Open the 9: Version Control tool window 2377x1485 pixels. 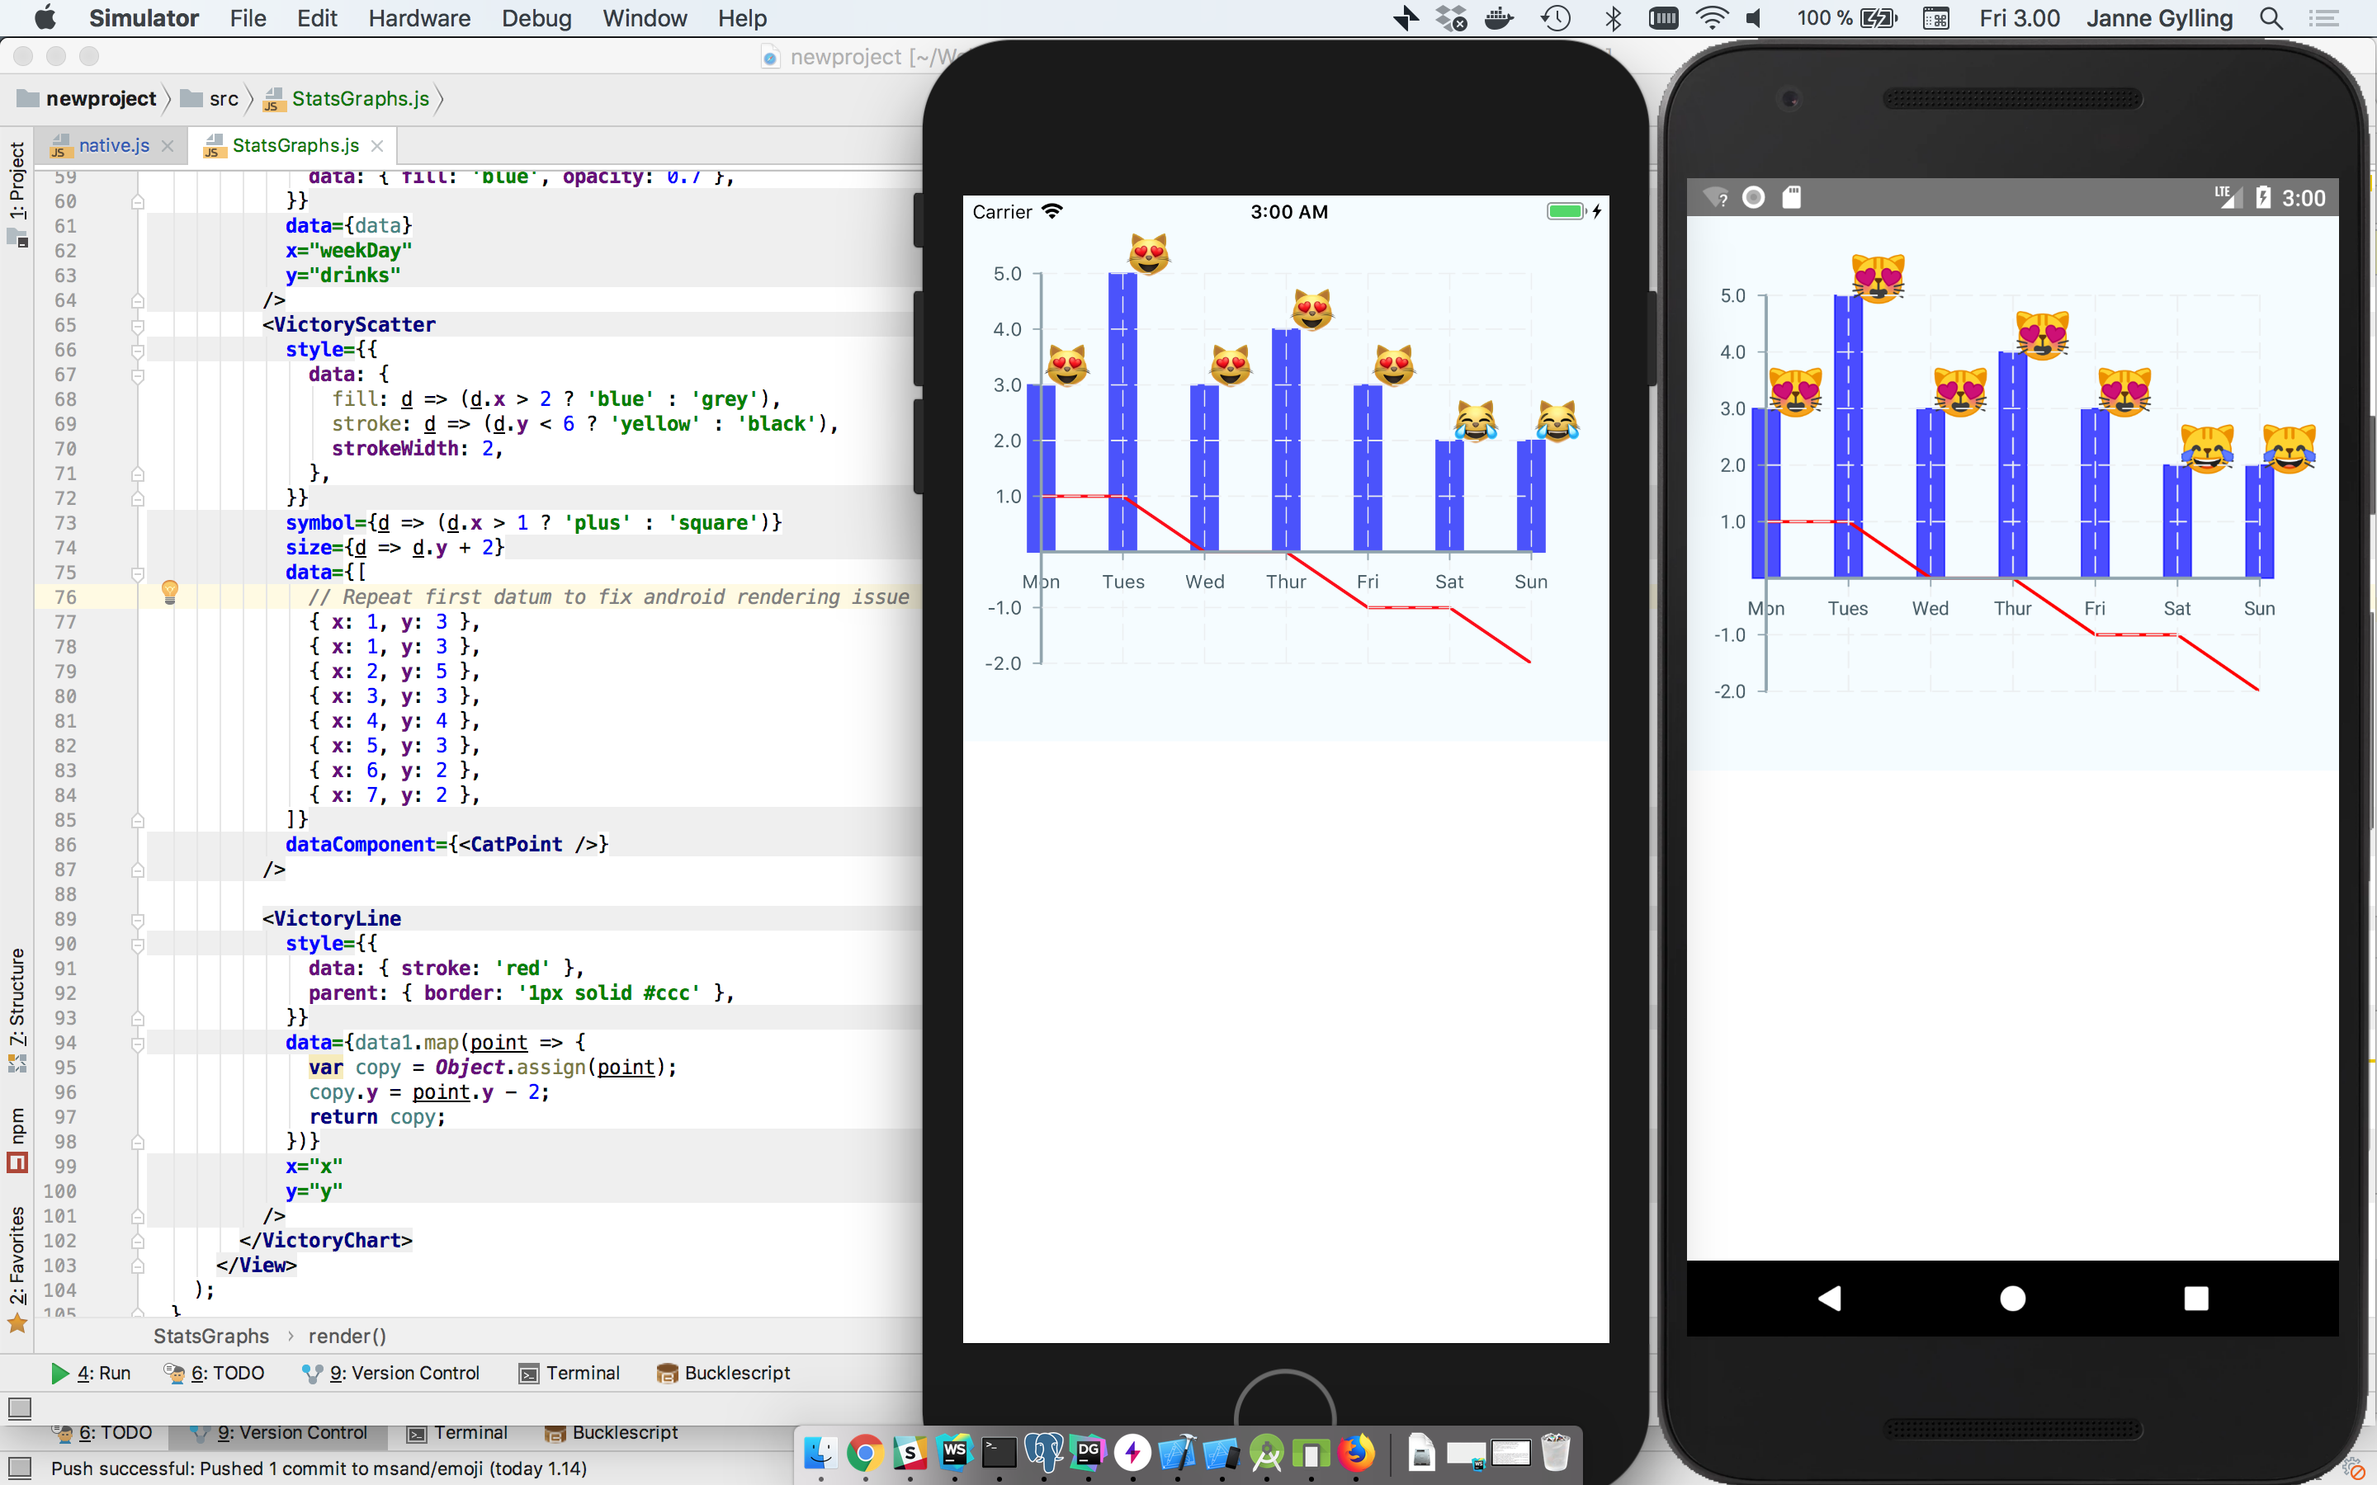coord(392,1373)
